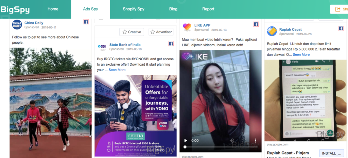Click the Facebook icon on the State Bank ad
Viewport: 348px width, 158px height.
point(171,44)
